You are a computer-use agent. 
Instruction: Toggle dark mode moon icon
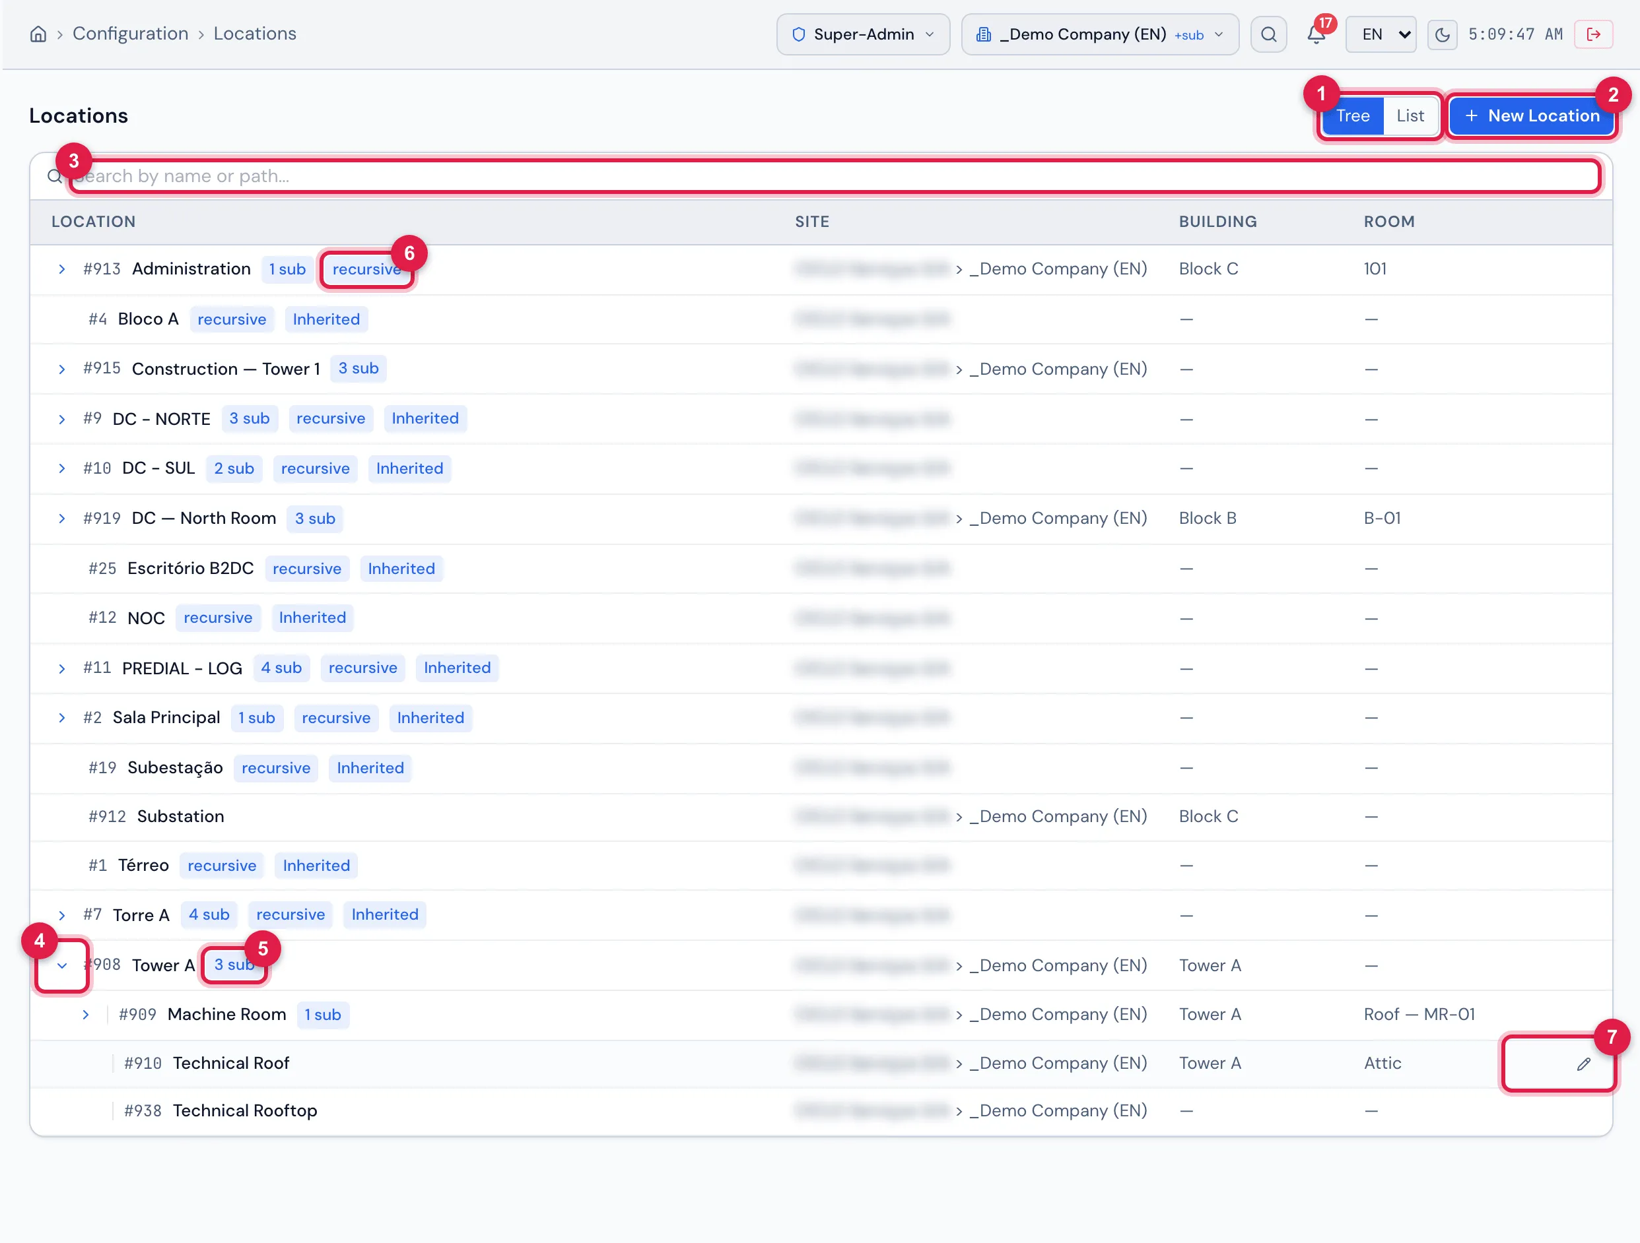coord(1442,34)
